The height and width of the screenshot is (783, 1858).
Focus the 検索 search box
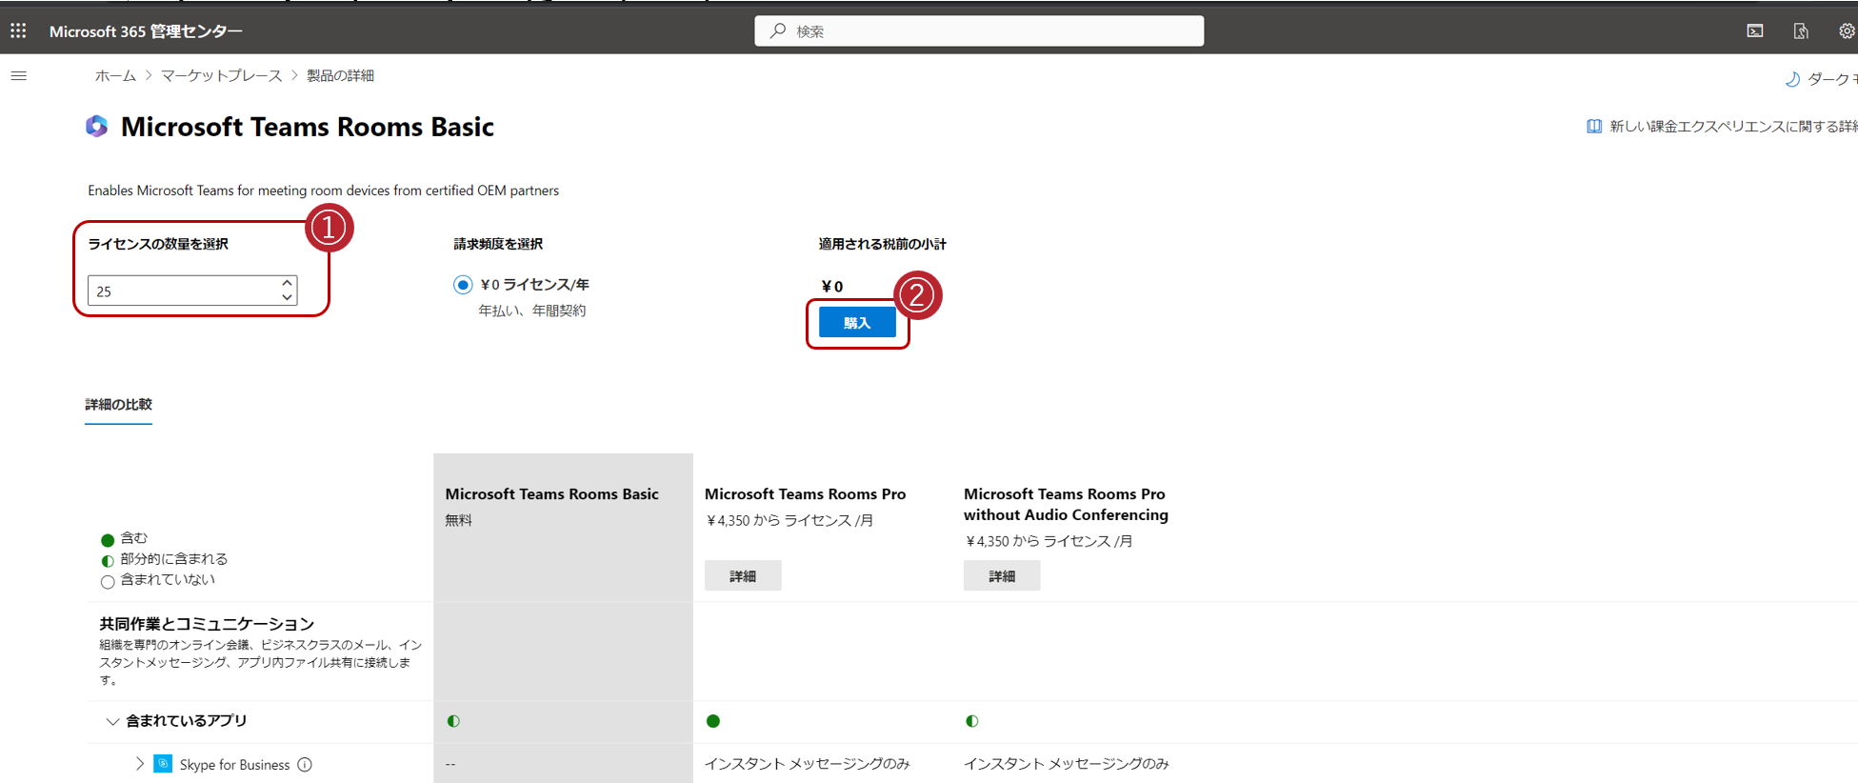click(x=979, y=30)
